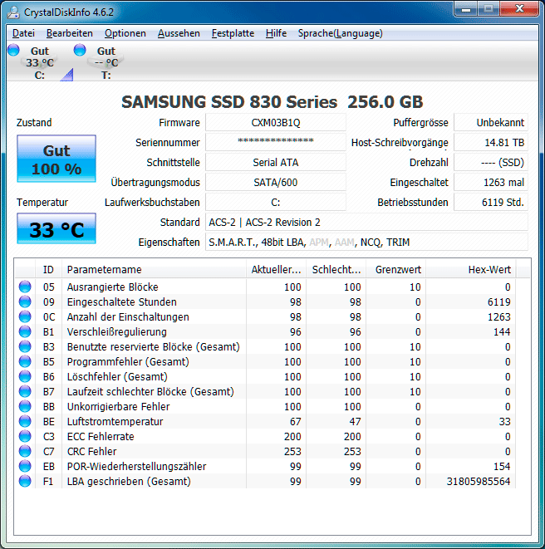Click status icon for Anzahl der Einschaltungen
Screen dimensions: 545x549
25,316
